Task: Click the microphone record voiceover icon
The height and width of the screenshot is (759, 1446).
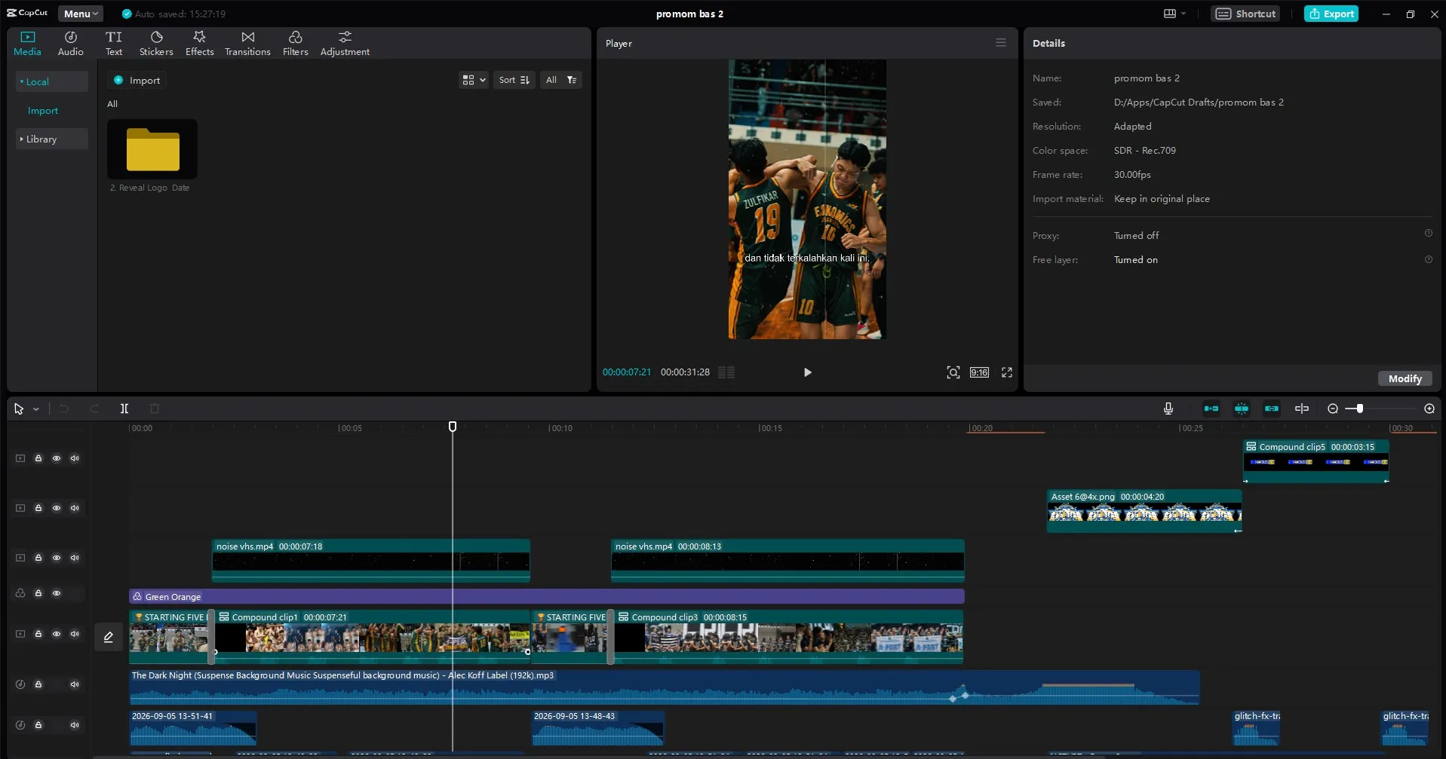Action: (x=1168, y=409)
